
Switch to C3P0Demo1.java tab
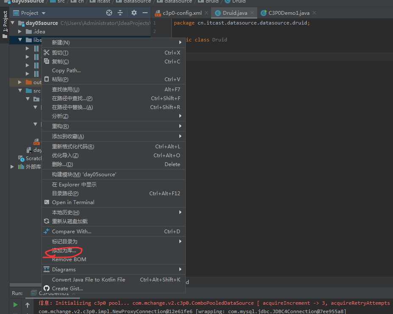[289, 13]
